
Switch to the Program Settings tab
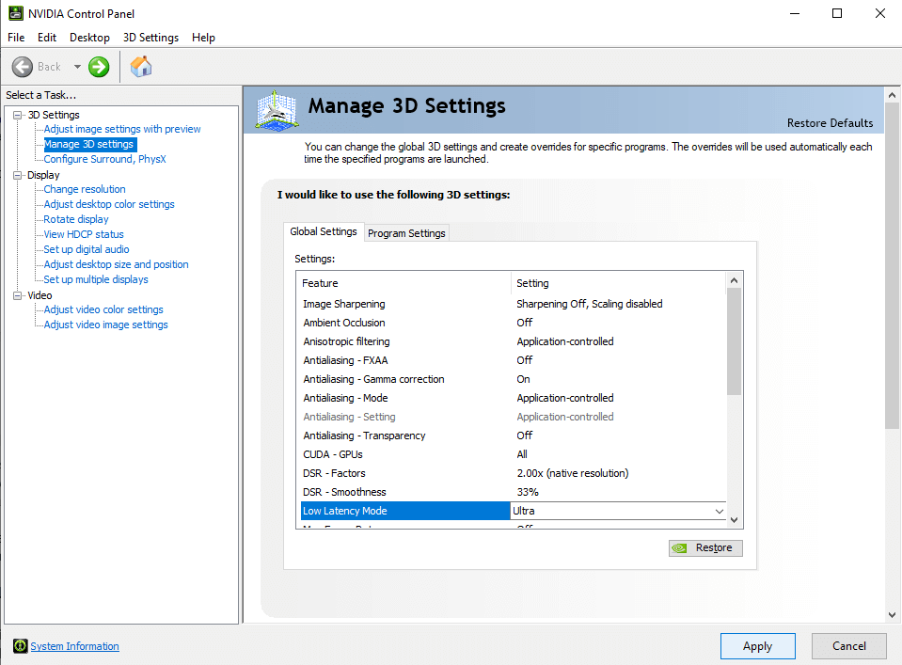tap(406, 232)
